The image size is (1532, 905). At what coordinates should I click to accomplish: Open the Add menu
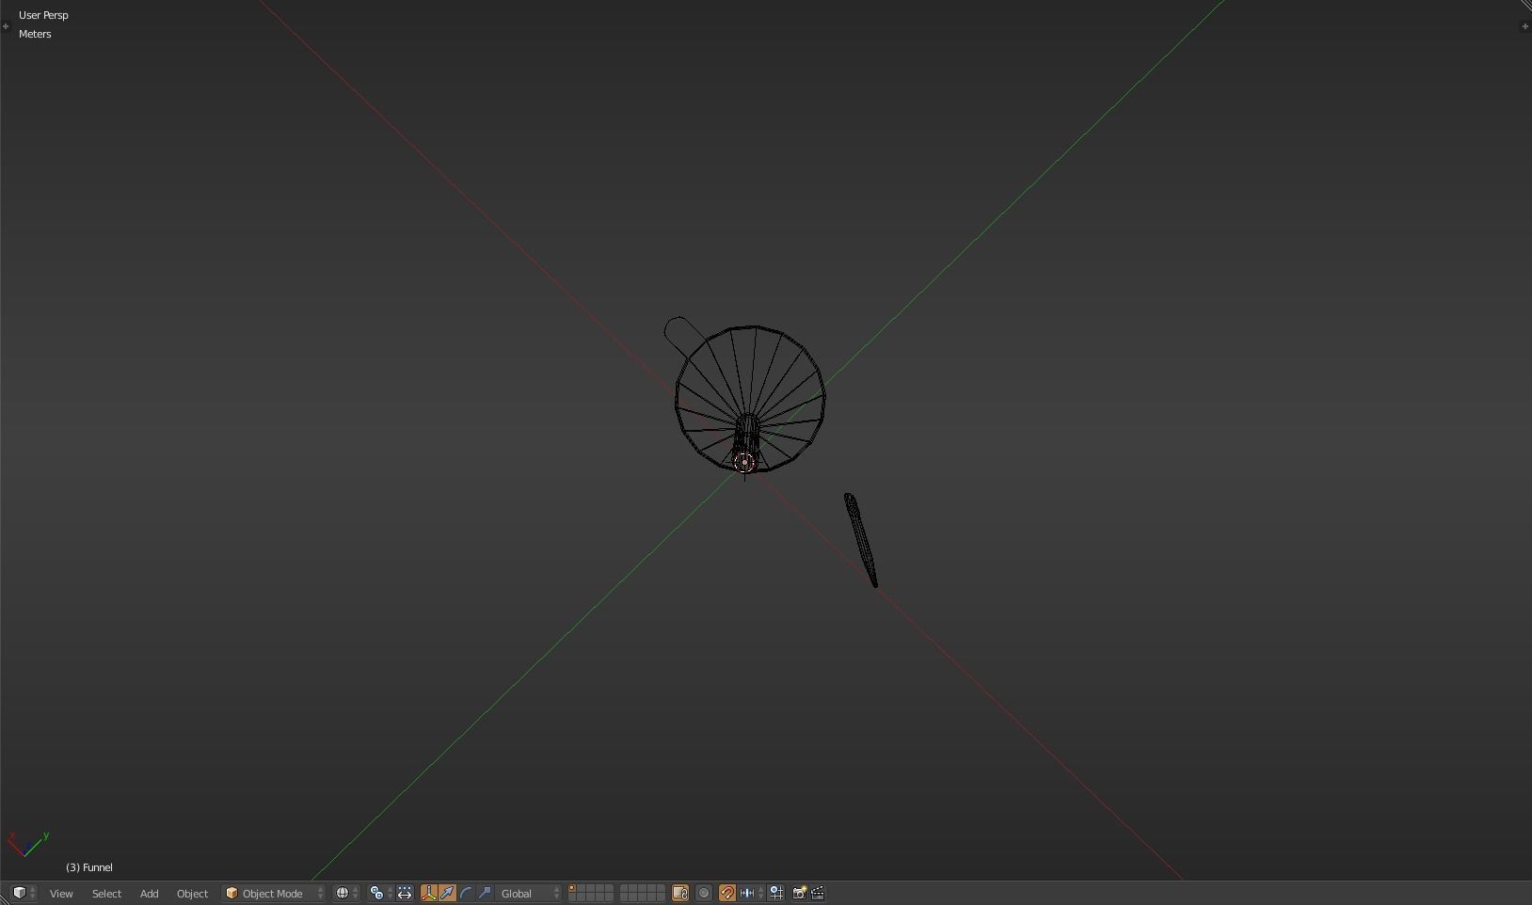point(149,893)
